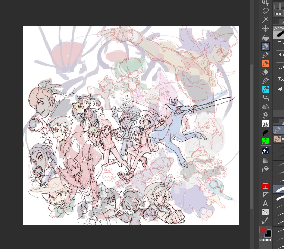Select the Operation object tool

[265, 2]
